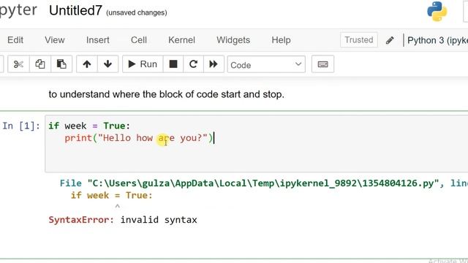Open the Insert menu
The height and width of the screenshot is (263, 468).
pyautogui.click(x=97, y=40)
